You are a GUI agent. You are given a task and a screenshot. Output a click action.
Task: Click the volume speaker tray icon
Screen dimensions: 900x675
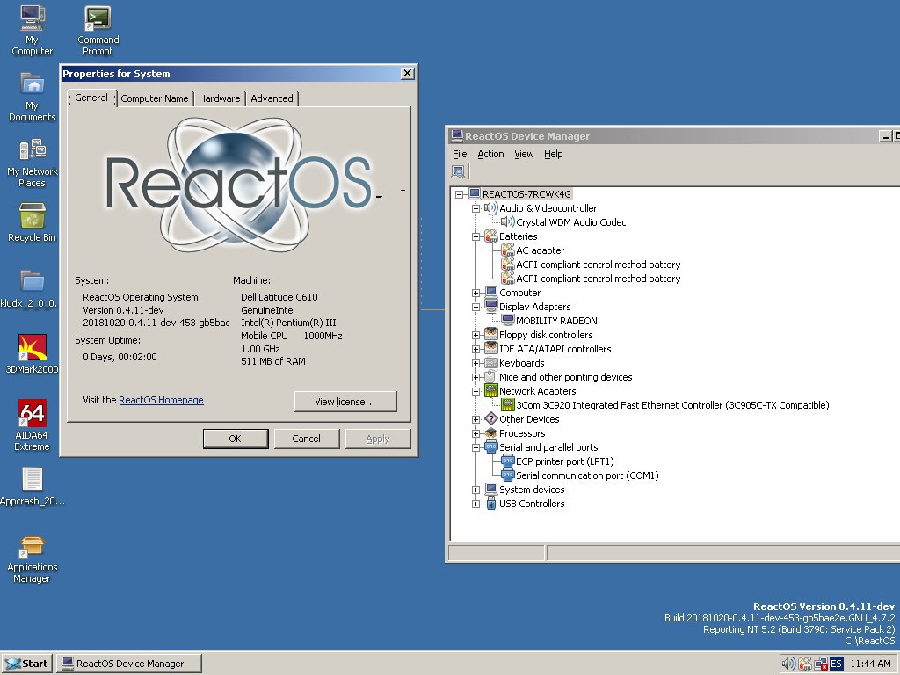(x=788, y=664)
